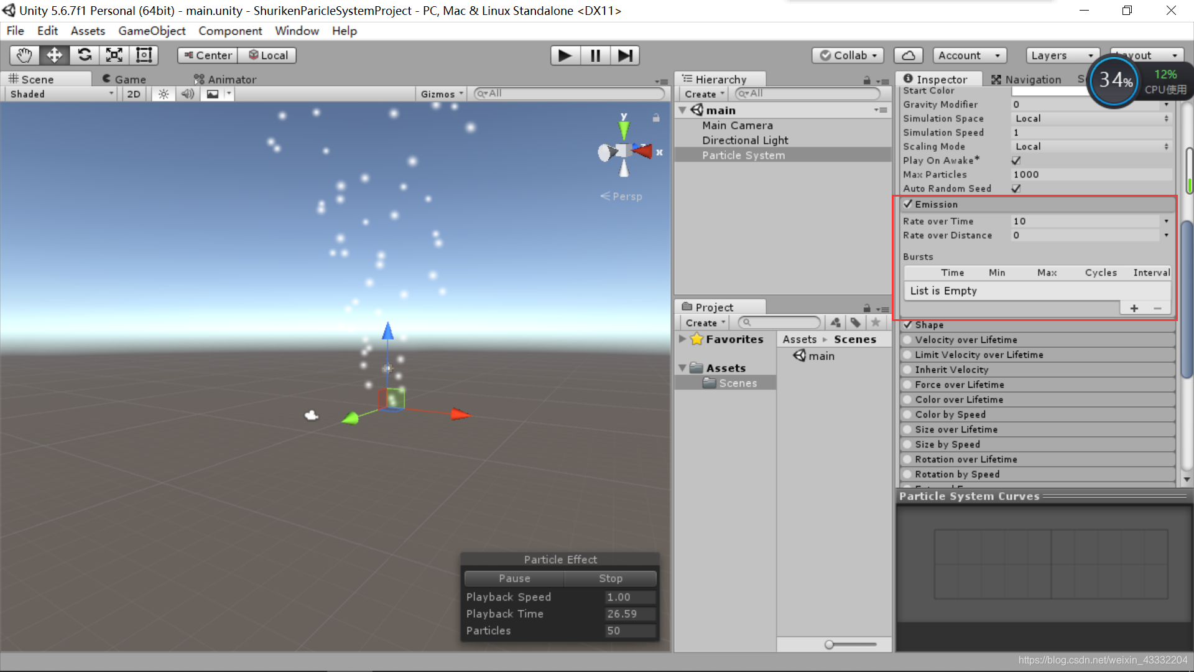Stop the particle effect
1194x672 pixels.
[610, 578]
